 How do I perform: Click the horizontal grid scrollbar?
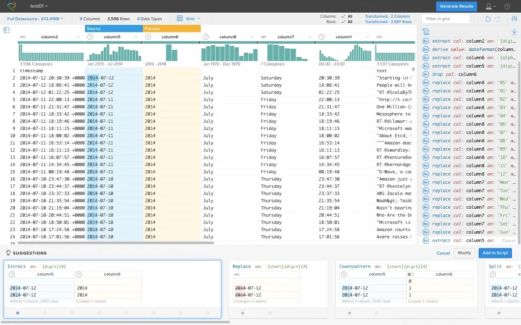click(x=116, y=243)
